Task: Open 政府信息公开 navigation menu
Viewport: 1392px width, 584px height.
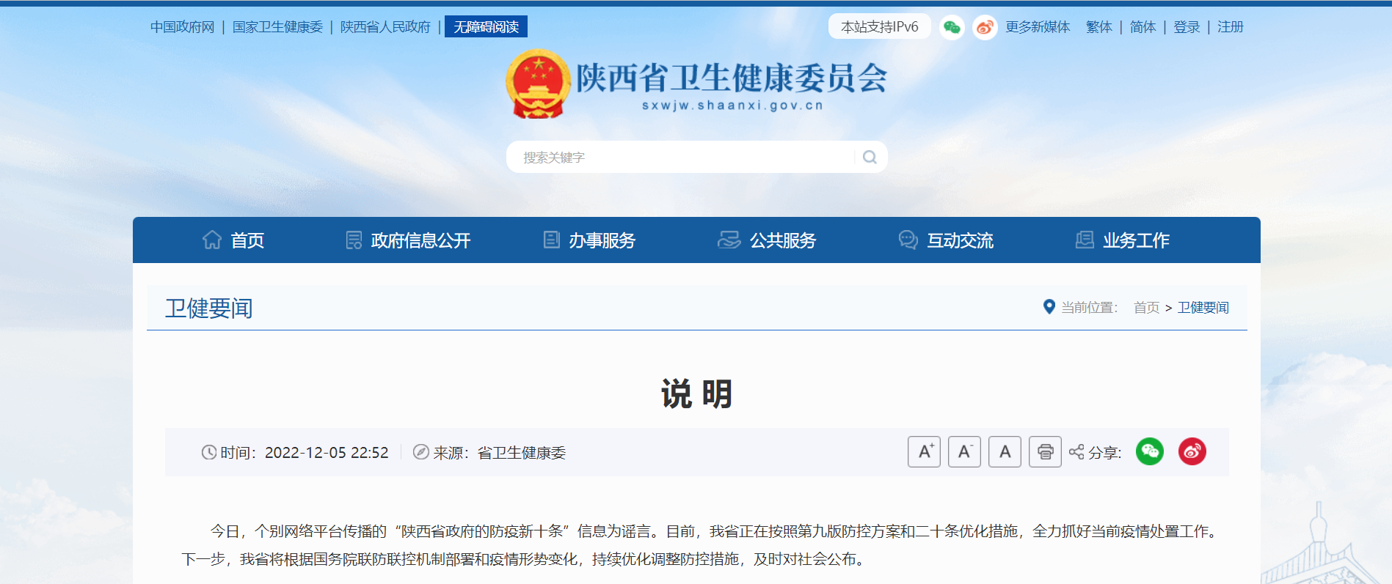Action: pyautogui.click(x=409, y=240)
